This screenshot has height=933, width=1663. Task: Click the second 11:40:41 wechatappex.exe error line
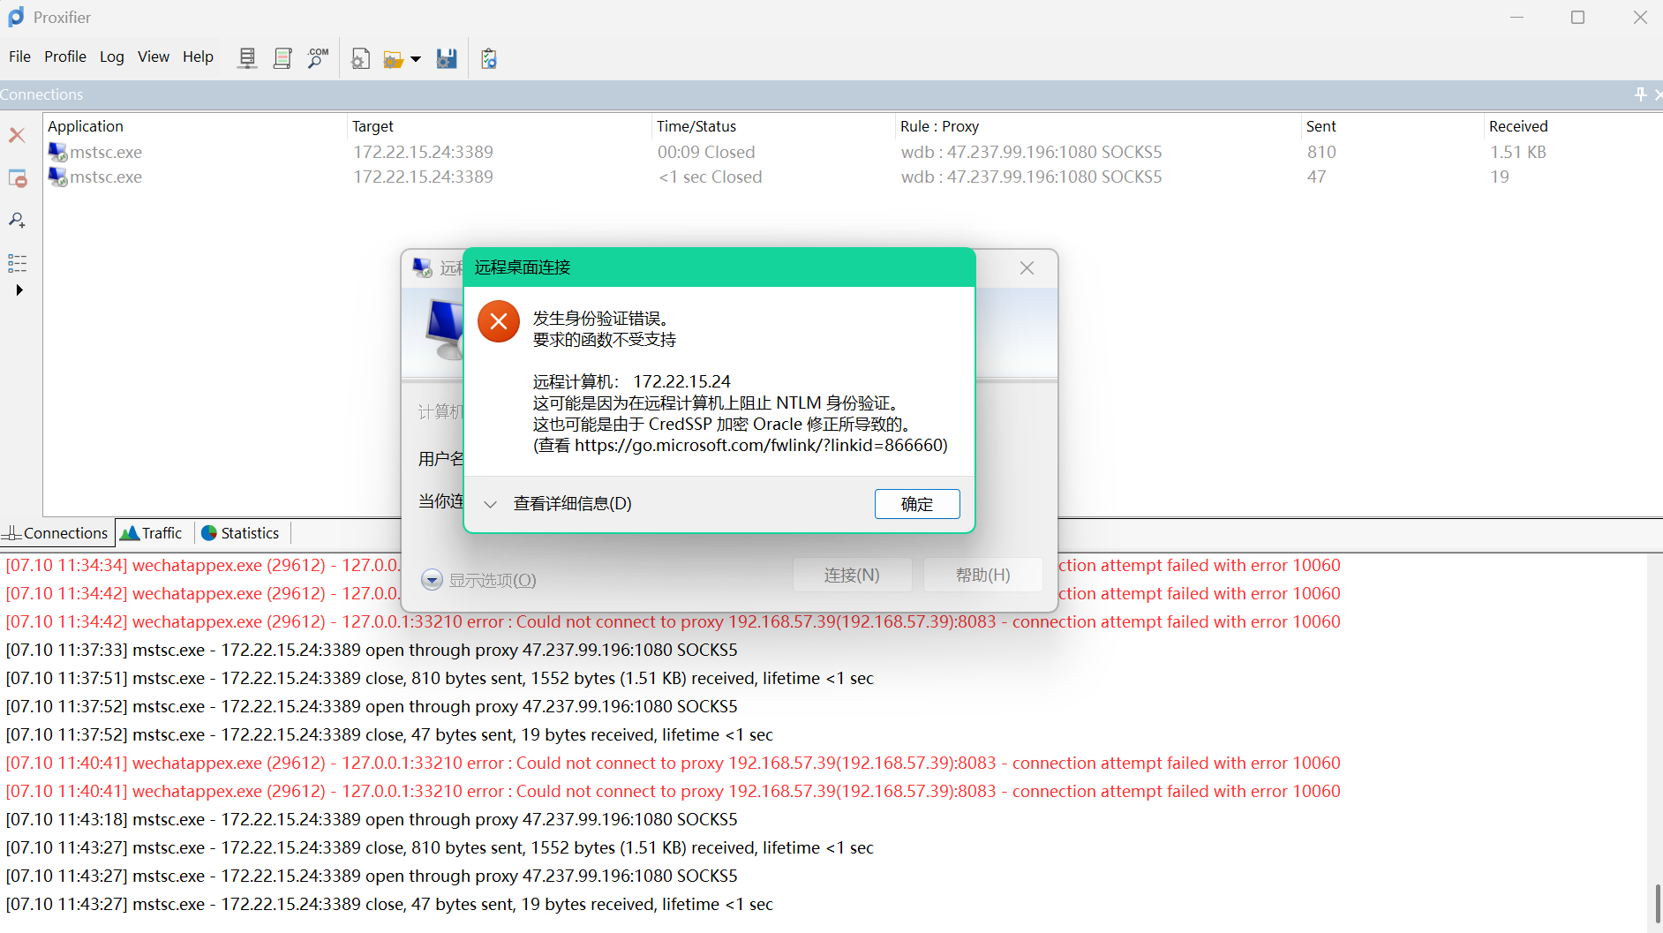coord(673,791)
